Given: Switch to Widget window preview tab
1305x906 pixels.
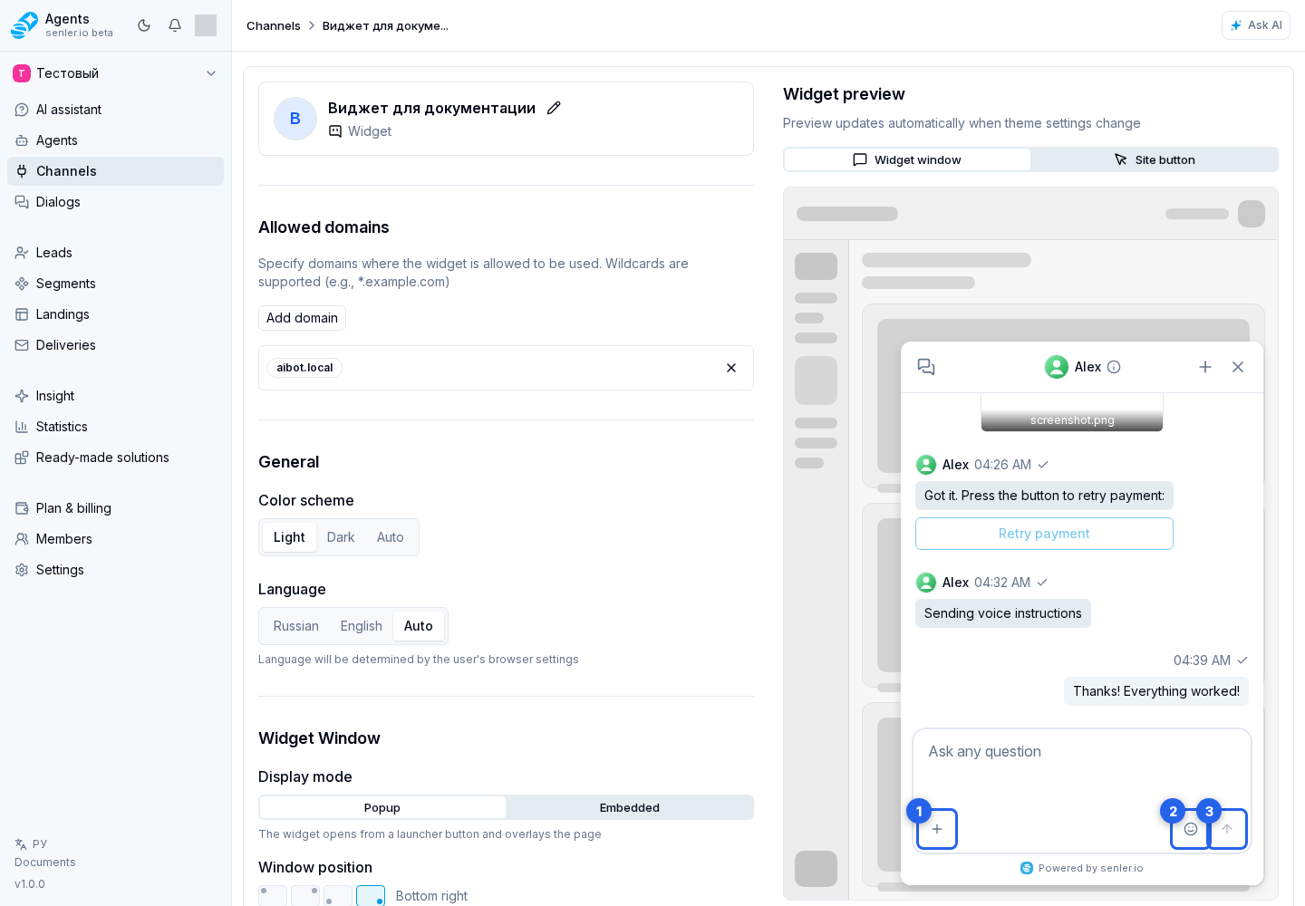Looking at the screenshot, I should [907, 159].
